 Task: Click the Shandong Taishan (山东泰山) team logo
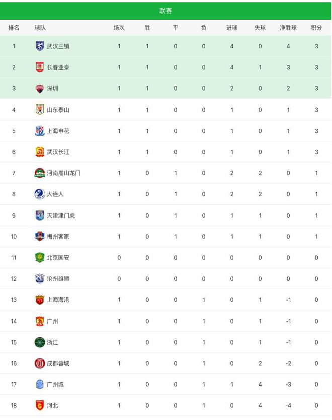[x=40, y=110]
